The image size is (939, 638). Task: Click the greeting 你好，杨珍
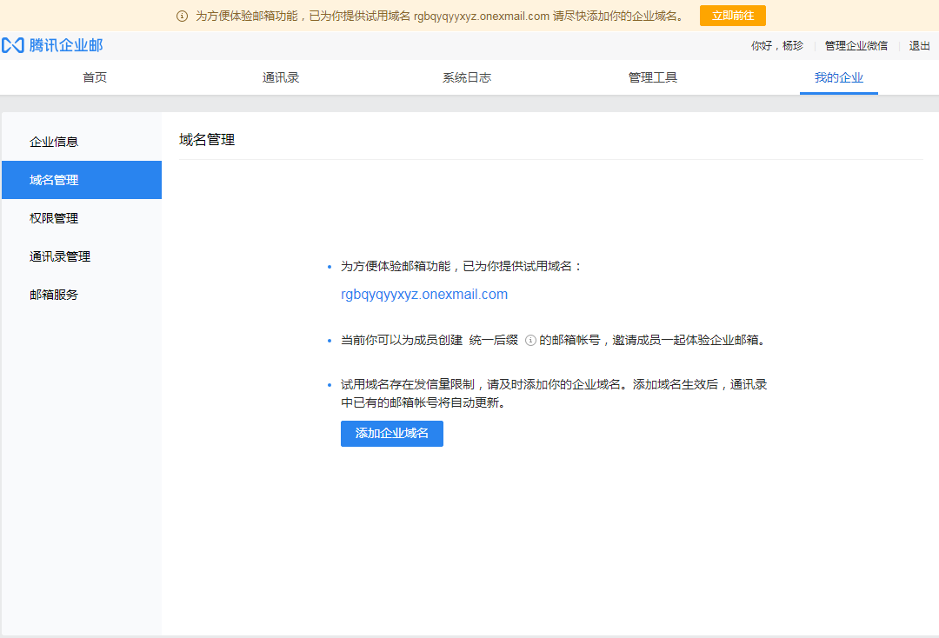pos(776,46)
